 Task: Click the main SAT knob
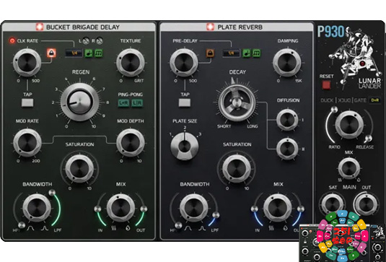coord(332,204)
